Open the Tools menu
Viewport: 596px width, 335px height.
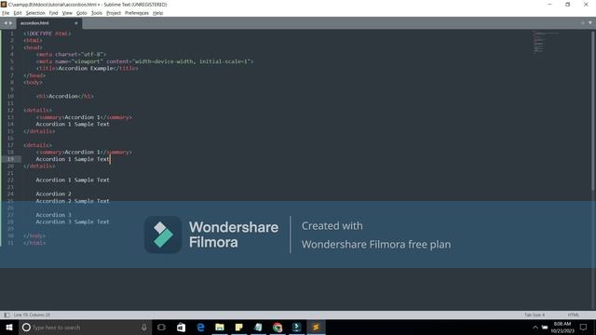pyautogui.click(x=97, y=13)
